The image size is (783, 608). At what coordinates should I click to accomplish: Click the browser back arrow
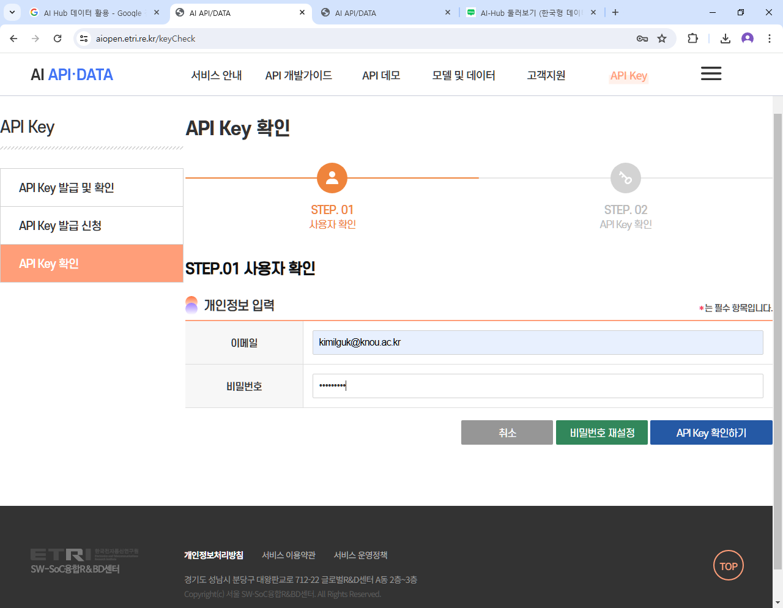point(13,39)
